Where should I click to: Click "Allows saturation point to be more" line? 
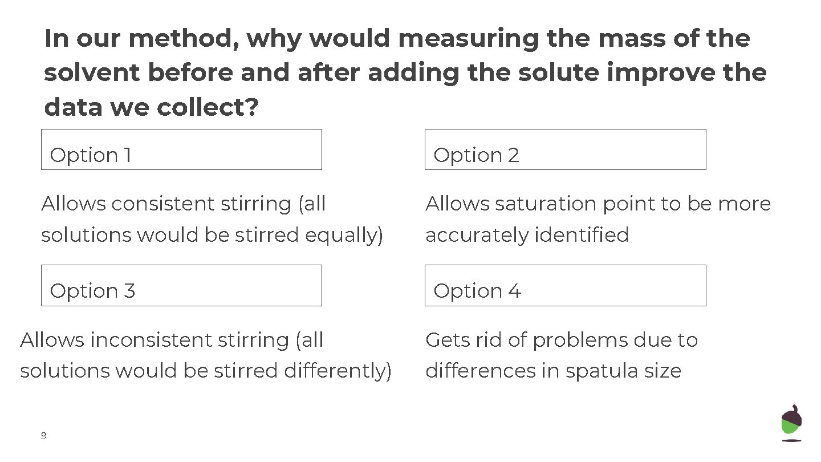(x=598, y=204)
